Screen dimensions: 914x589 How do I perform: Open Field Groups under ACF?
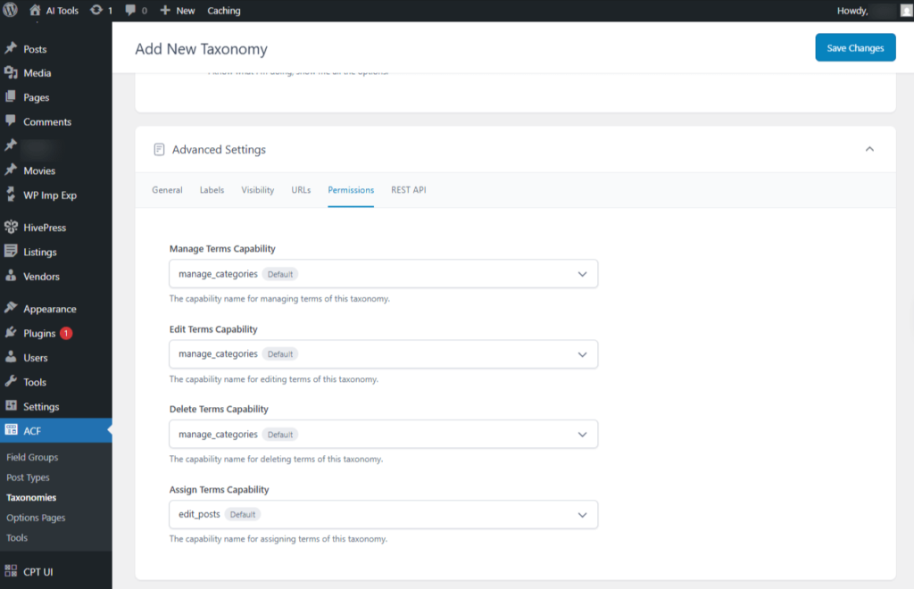(x=32, y=458)
